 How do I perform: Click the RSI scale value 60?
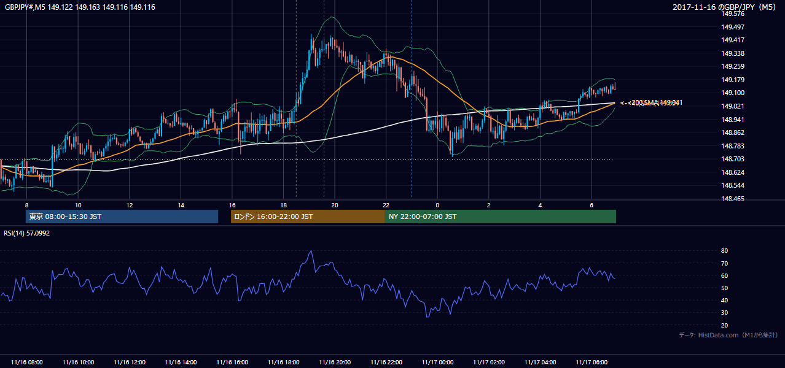click(x=724, y=275)
